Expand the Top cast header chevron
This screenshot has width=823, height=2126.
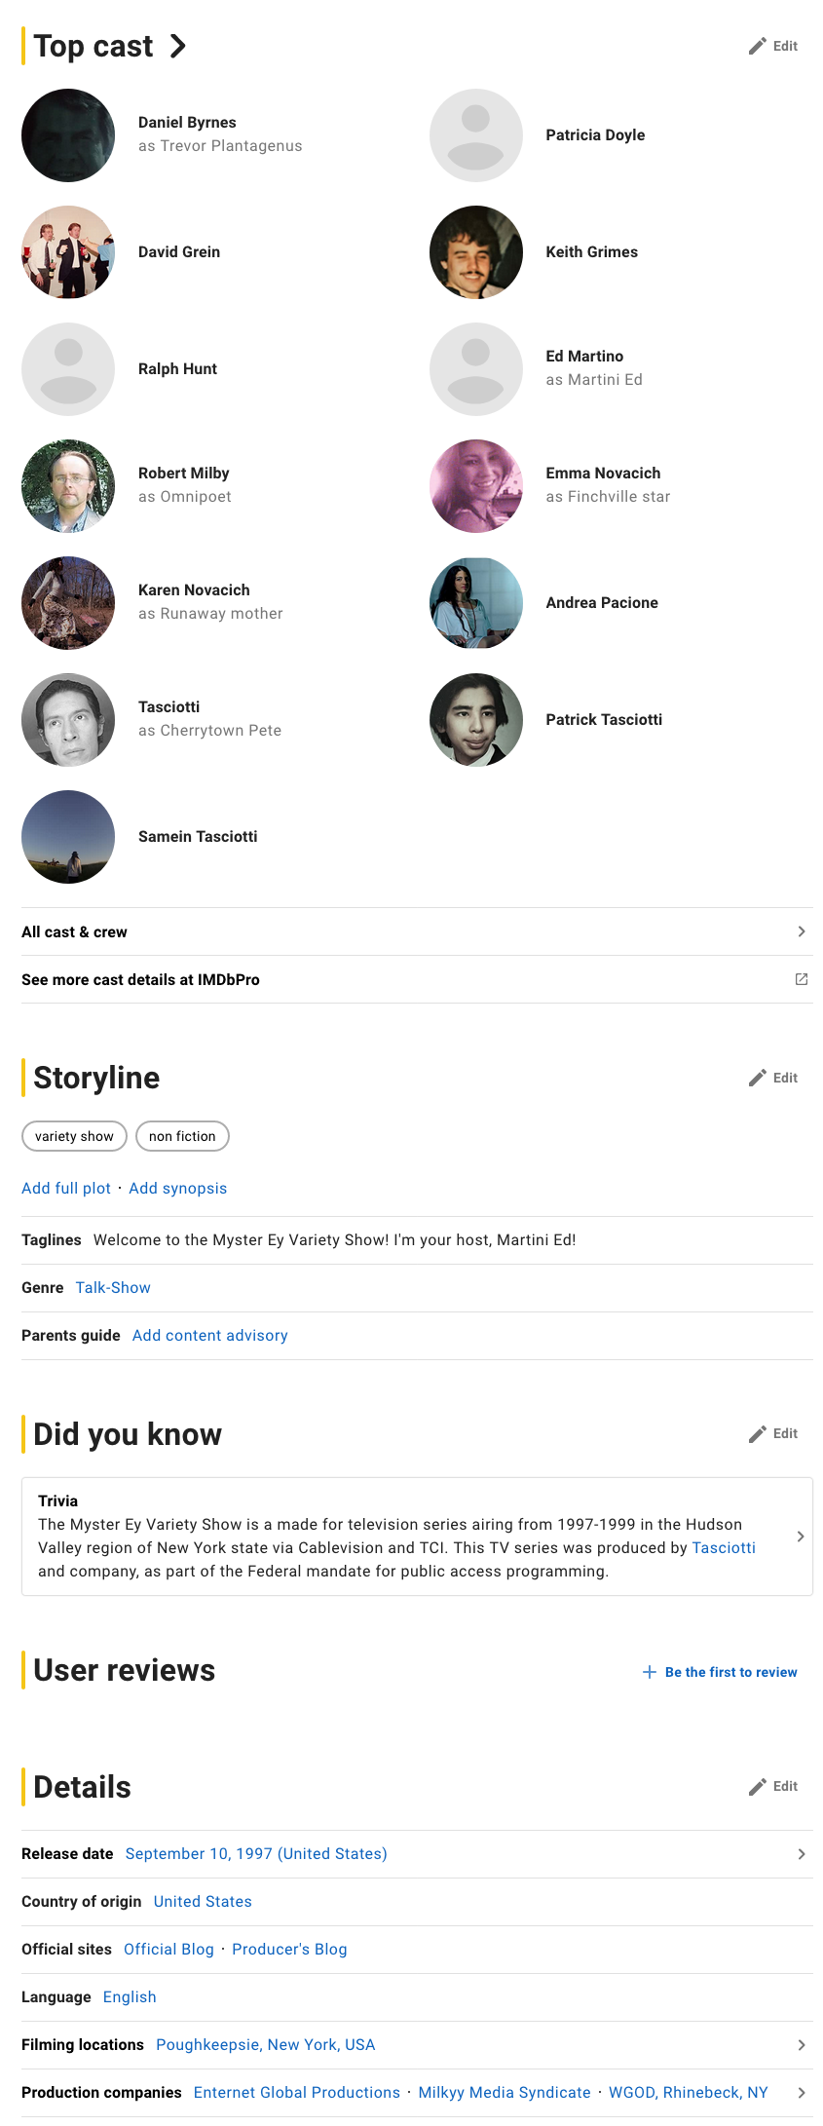tap(177, 46)
